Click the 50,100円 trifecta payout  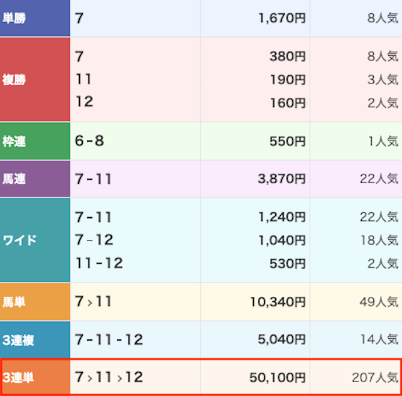pyautogui.click(x=278, y=378)
